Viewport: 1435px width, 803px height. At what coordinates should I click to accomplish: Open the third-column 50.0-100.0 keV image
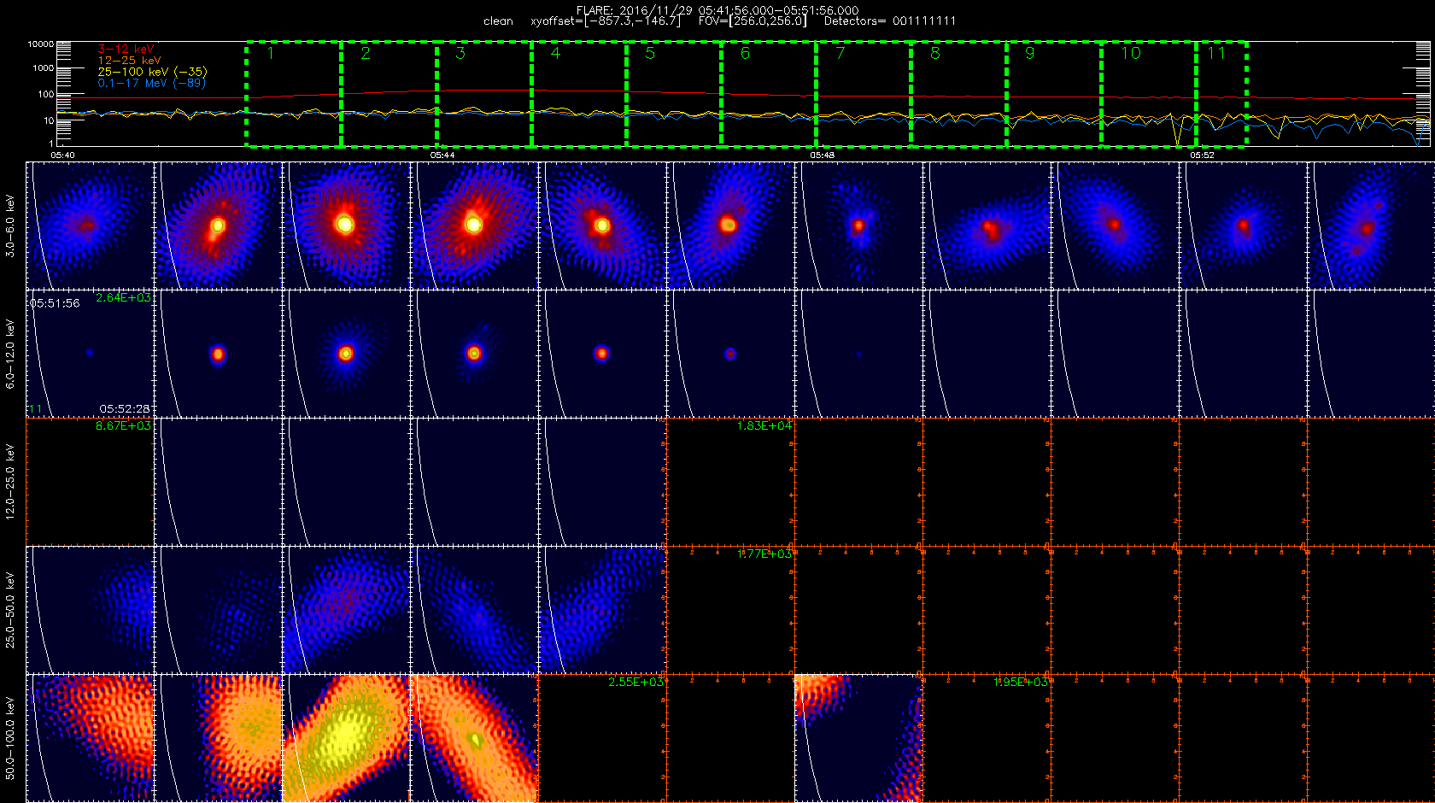coord(346,738)
